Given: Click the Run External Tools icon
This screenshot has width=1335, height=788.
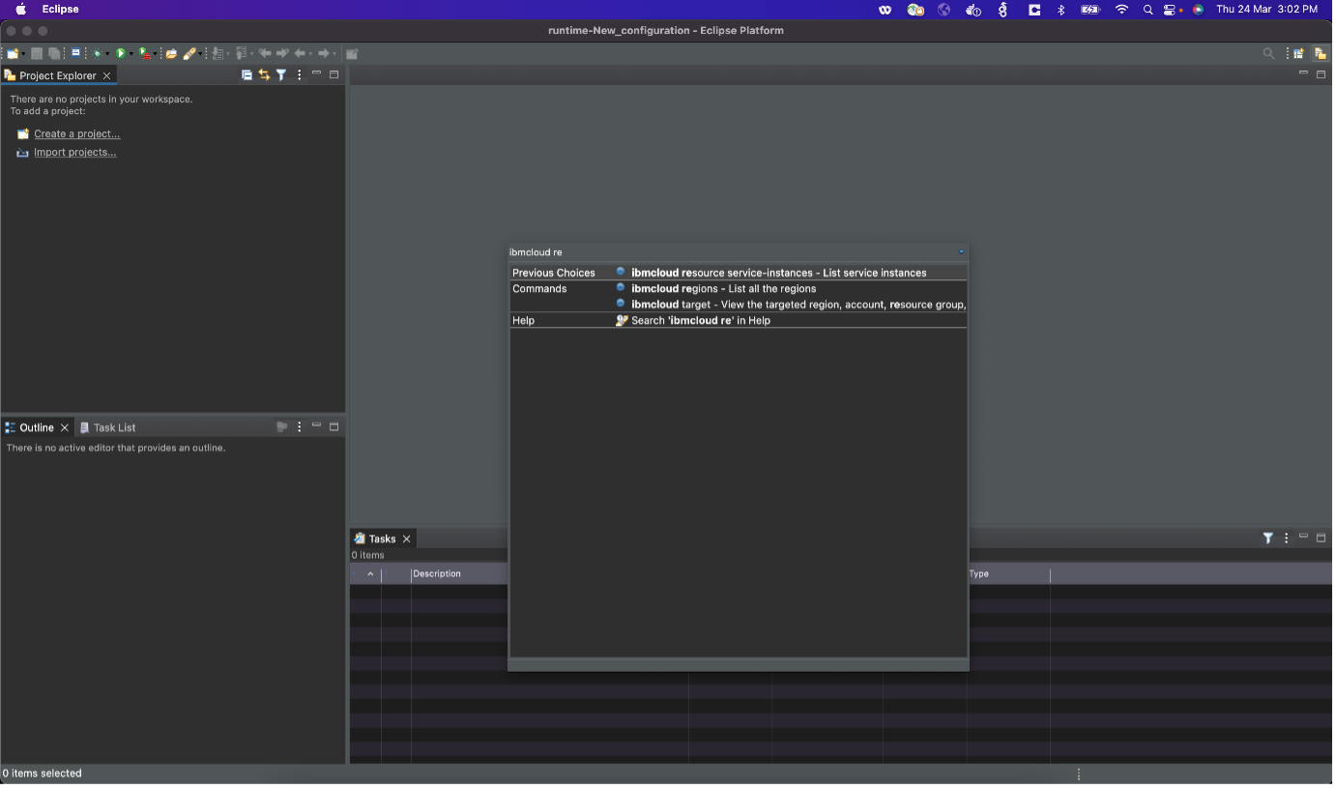Looking at the screenshot, I should coord(145,53).
